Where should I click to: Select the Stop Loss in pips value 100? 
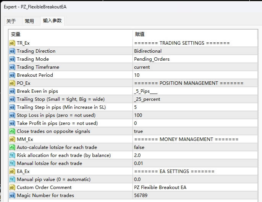click(x=138, y=115)
